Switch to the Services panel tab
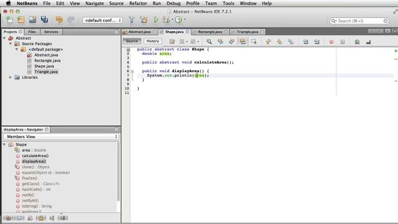 [51, 32]
